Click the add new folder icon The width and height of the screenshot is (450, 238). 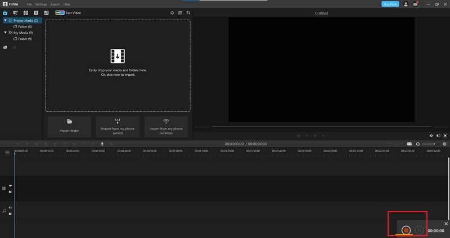5,47
